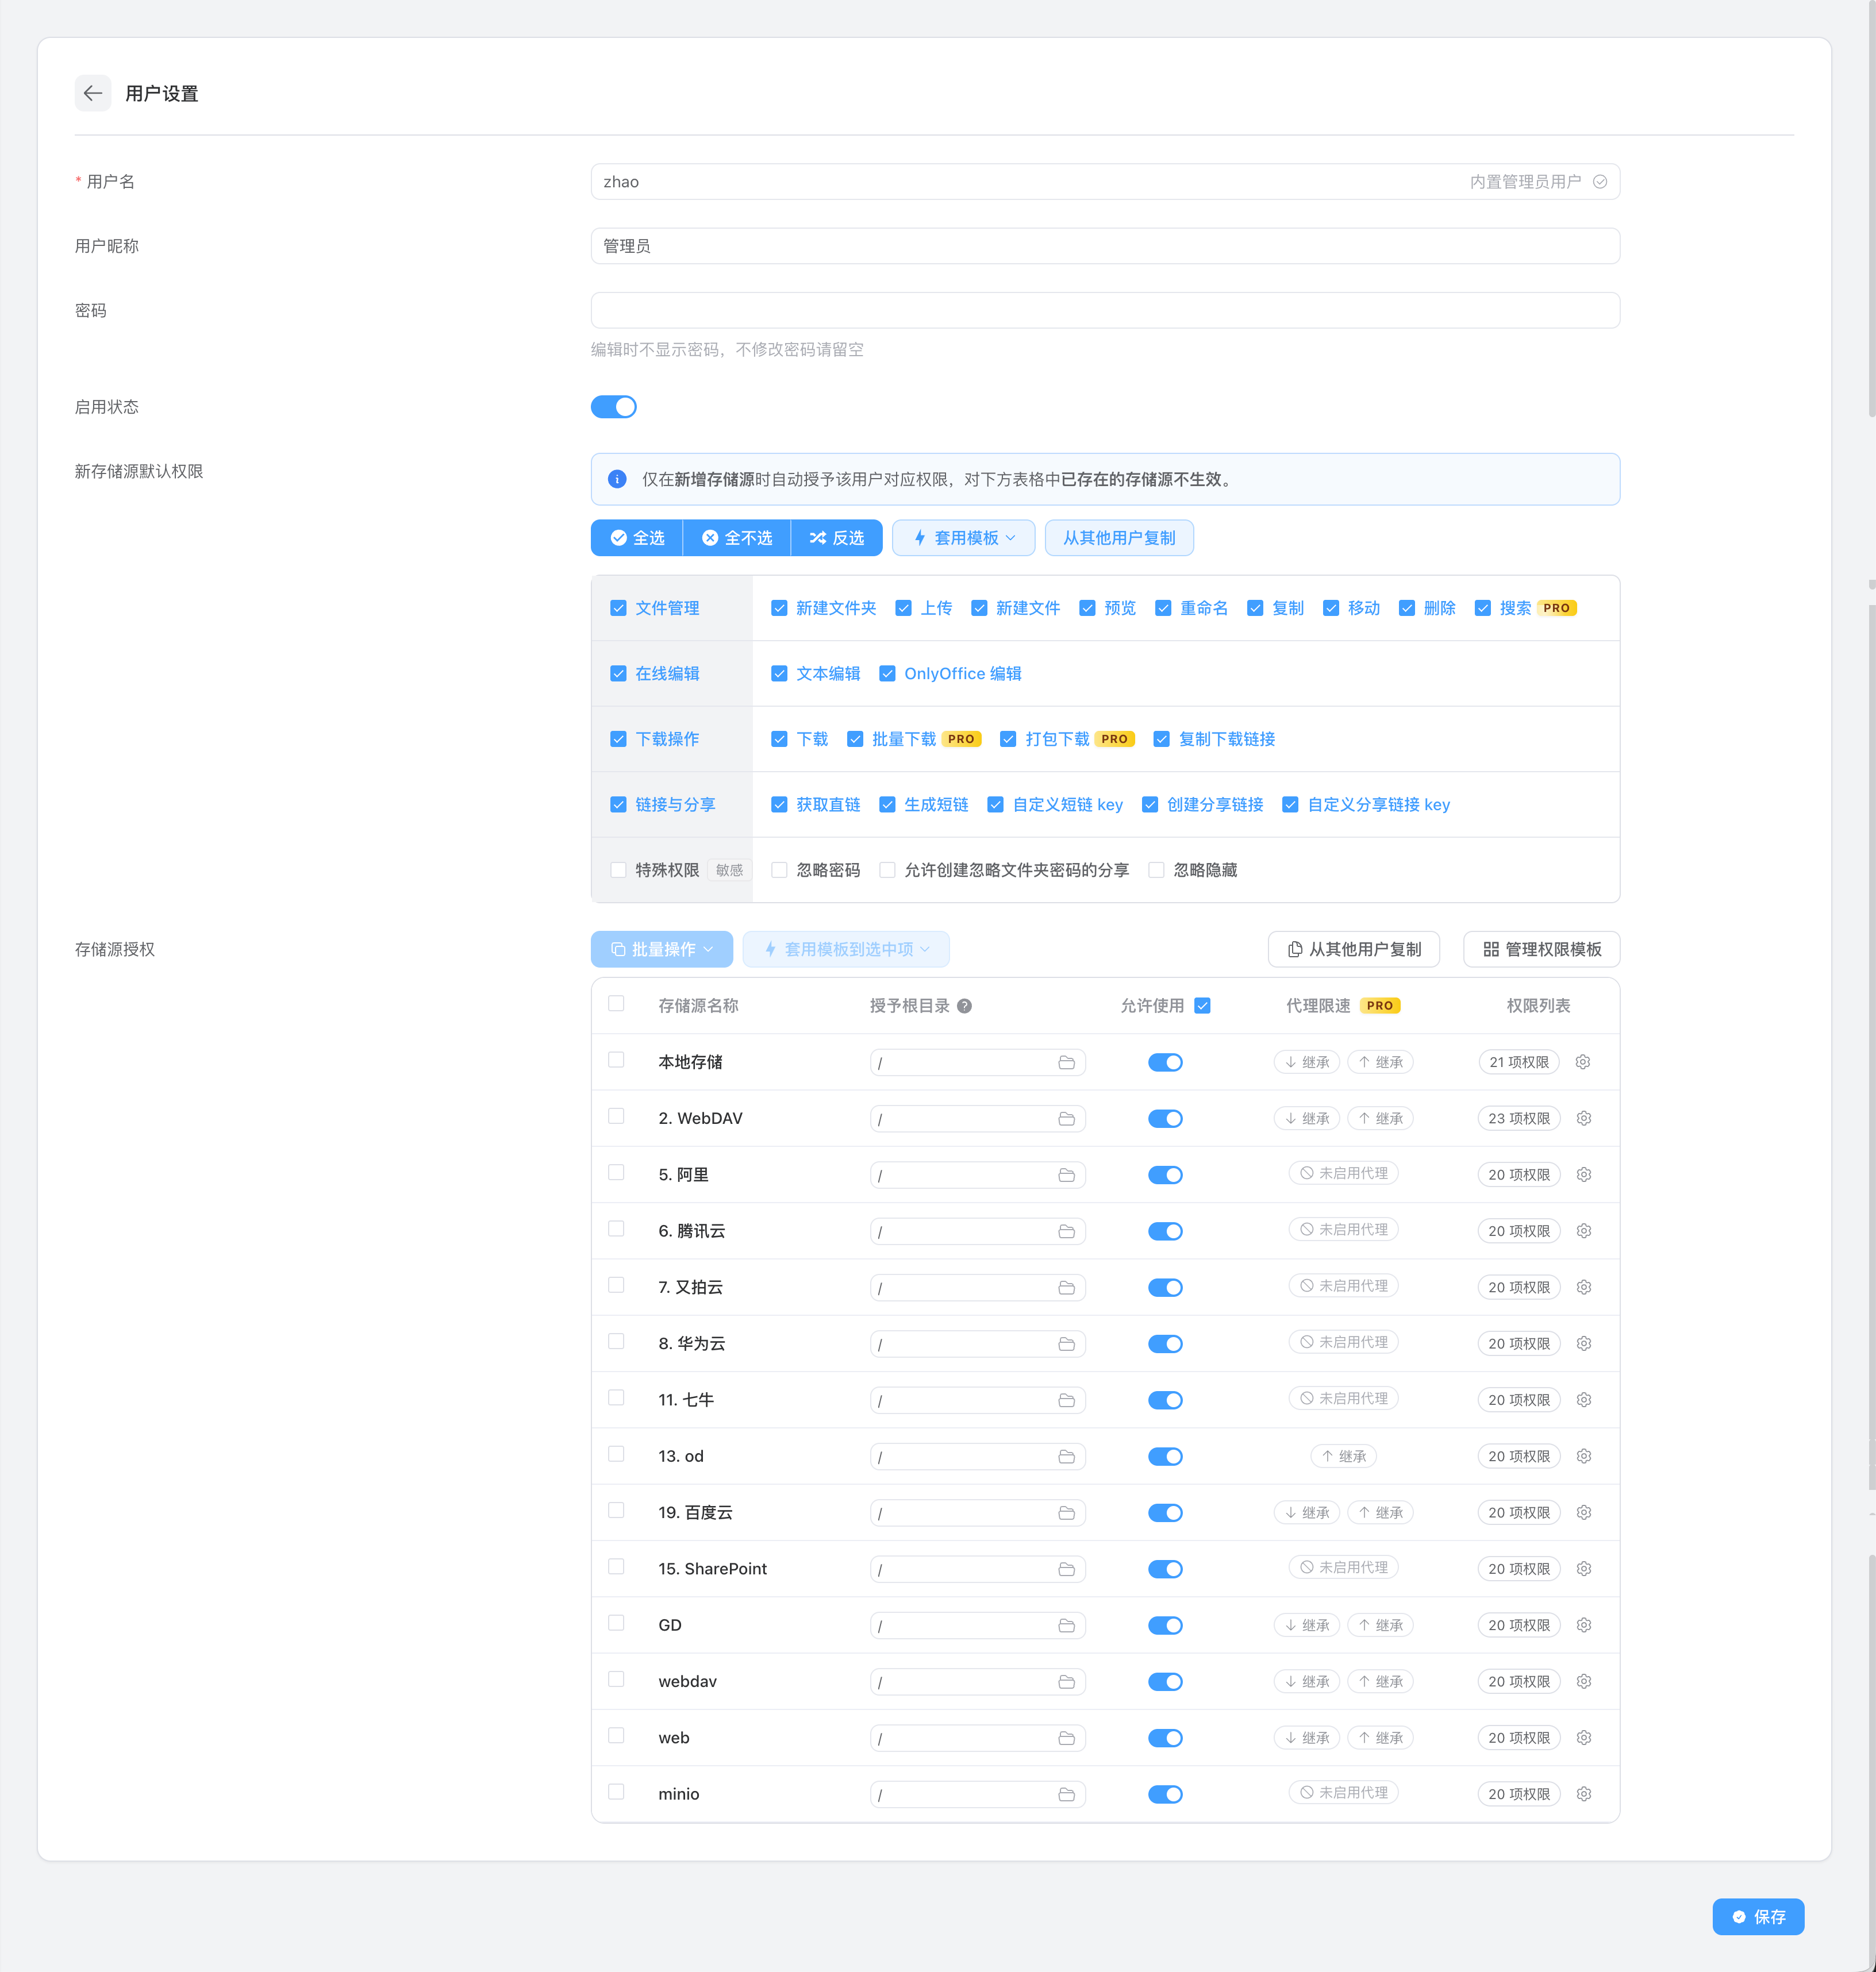Click upload limit 继承 tag for 13. od
This screenshot has width=1876, height=1972.
click(x=1343, y=1456)
